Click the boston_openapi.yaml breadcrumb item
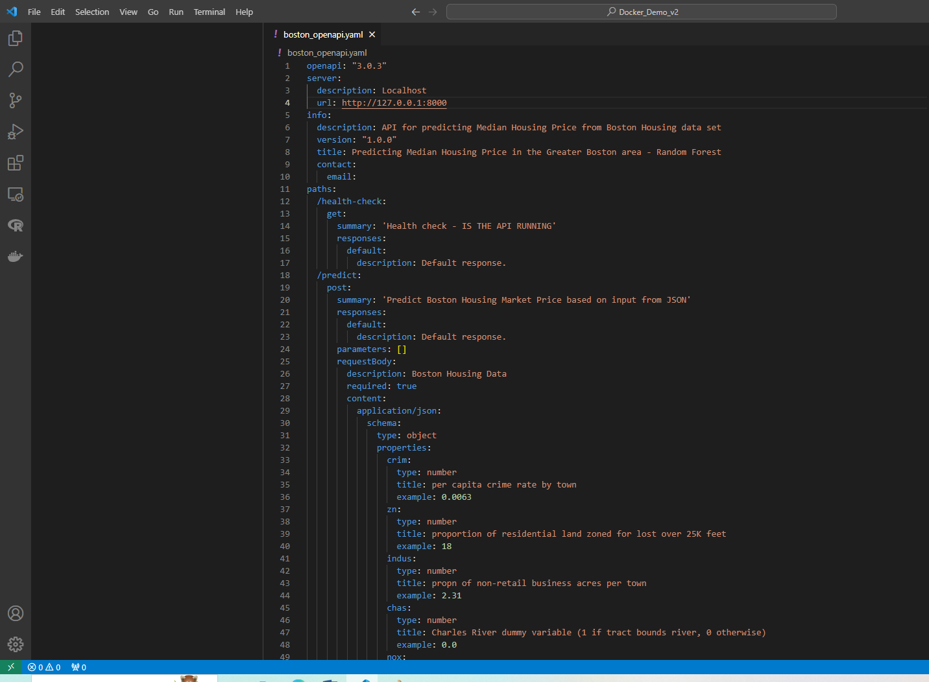 point(327,53)
